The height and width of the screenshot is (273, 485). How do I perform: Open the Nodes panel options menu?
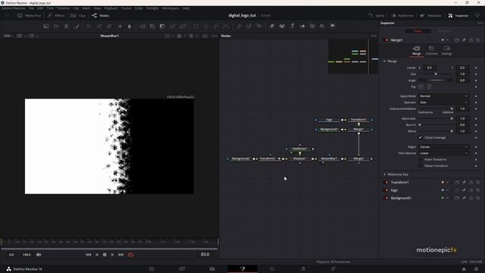tap(374, 36)
